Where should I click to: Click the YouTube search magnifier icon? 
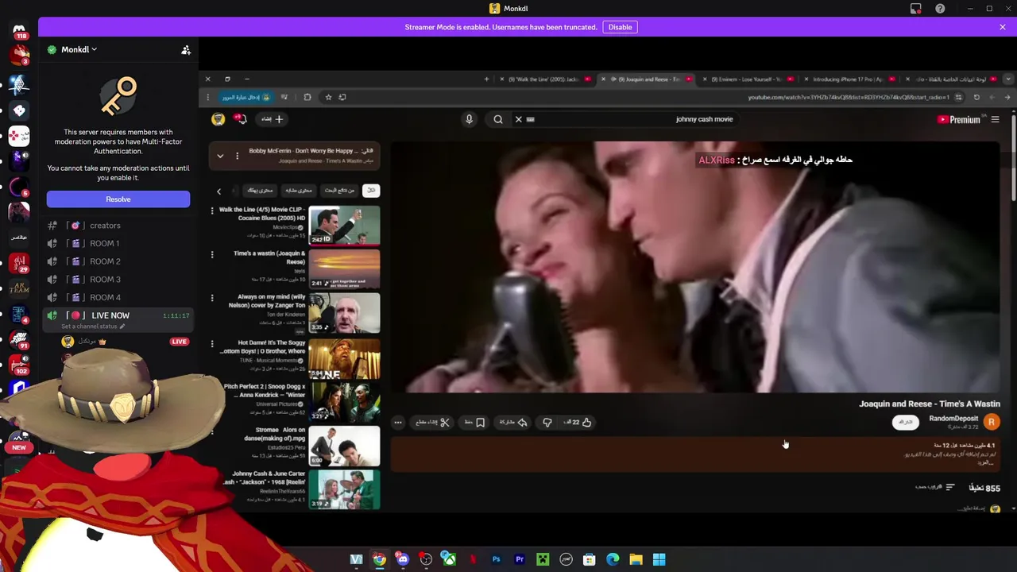pyautogui.click(x=498, y=119)
